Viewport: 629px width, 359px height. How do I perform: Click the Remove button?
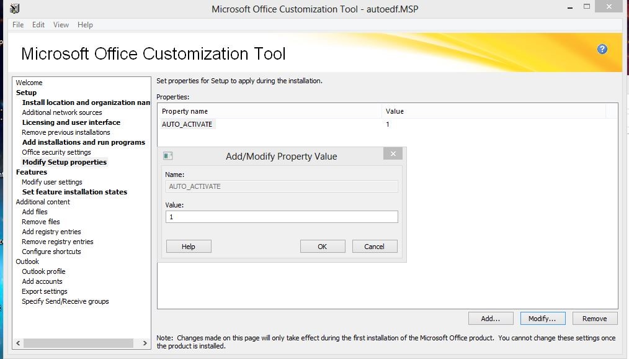(594, 319)
